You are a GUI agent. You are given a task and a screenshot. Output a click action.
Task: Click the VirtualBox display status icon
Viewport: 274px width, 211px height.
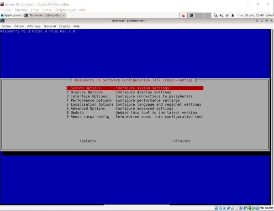tap(241, 208)
